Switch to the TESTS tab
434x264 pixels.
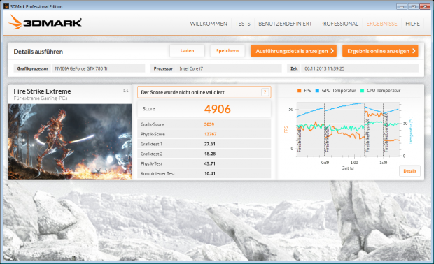tap(243, 24)
